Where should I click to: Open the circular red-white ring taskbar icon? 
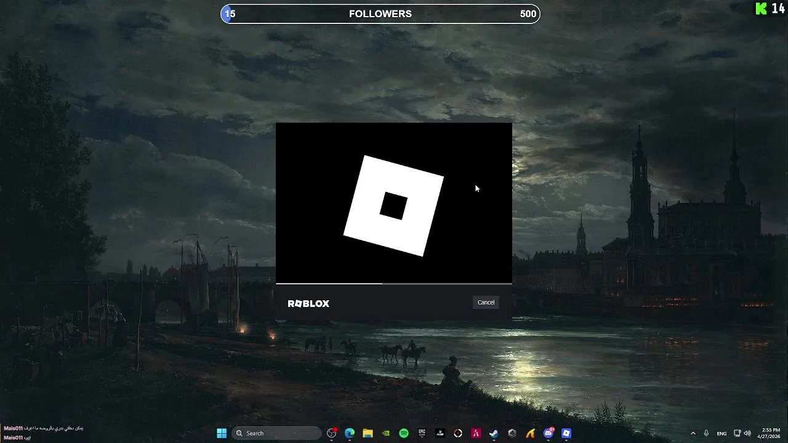click(458, 433)
